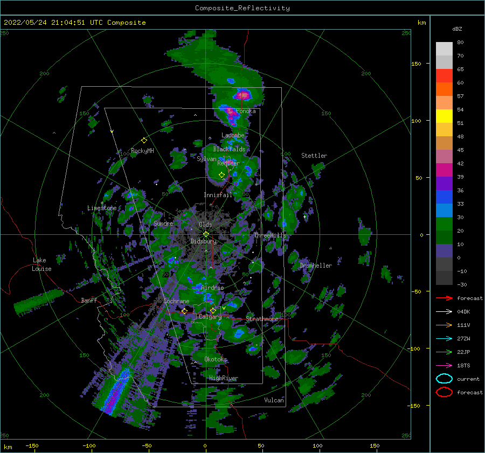Pick the magenta 39–42 dBZ color band
This screenshot has width=485, height=453.
[x=444, y=170]
